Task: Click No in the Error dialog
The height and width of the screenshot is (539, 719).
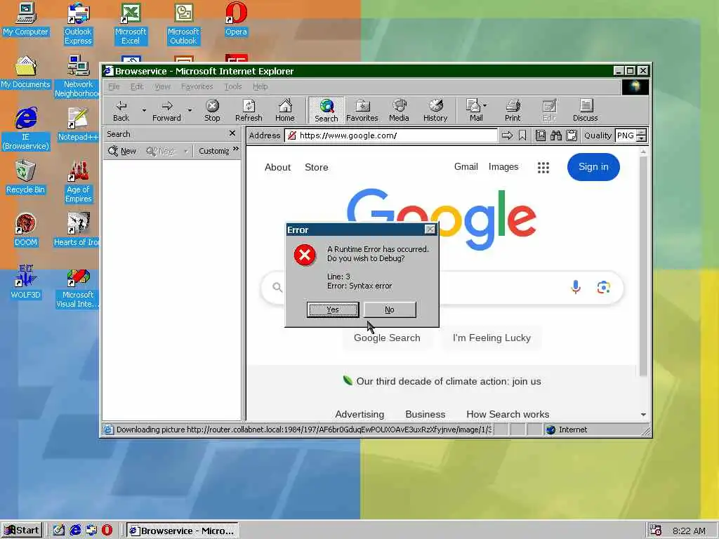Action: [x=390, y=310]
